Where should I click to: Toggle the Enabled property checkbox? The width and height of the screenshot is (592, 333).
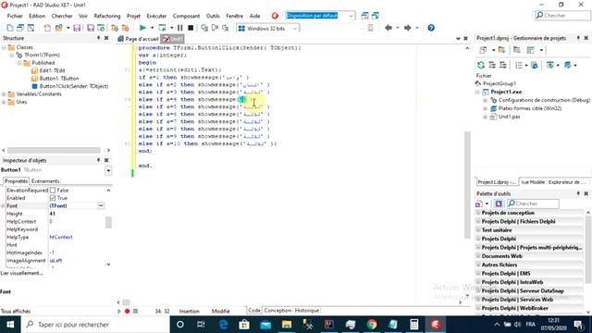(53, 198)
